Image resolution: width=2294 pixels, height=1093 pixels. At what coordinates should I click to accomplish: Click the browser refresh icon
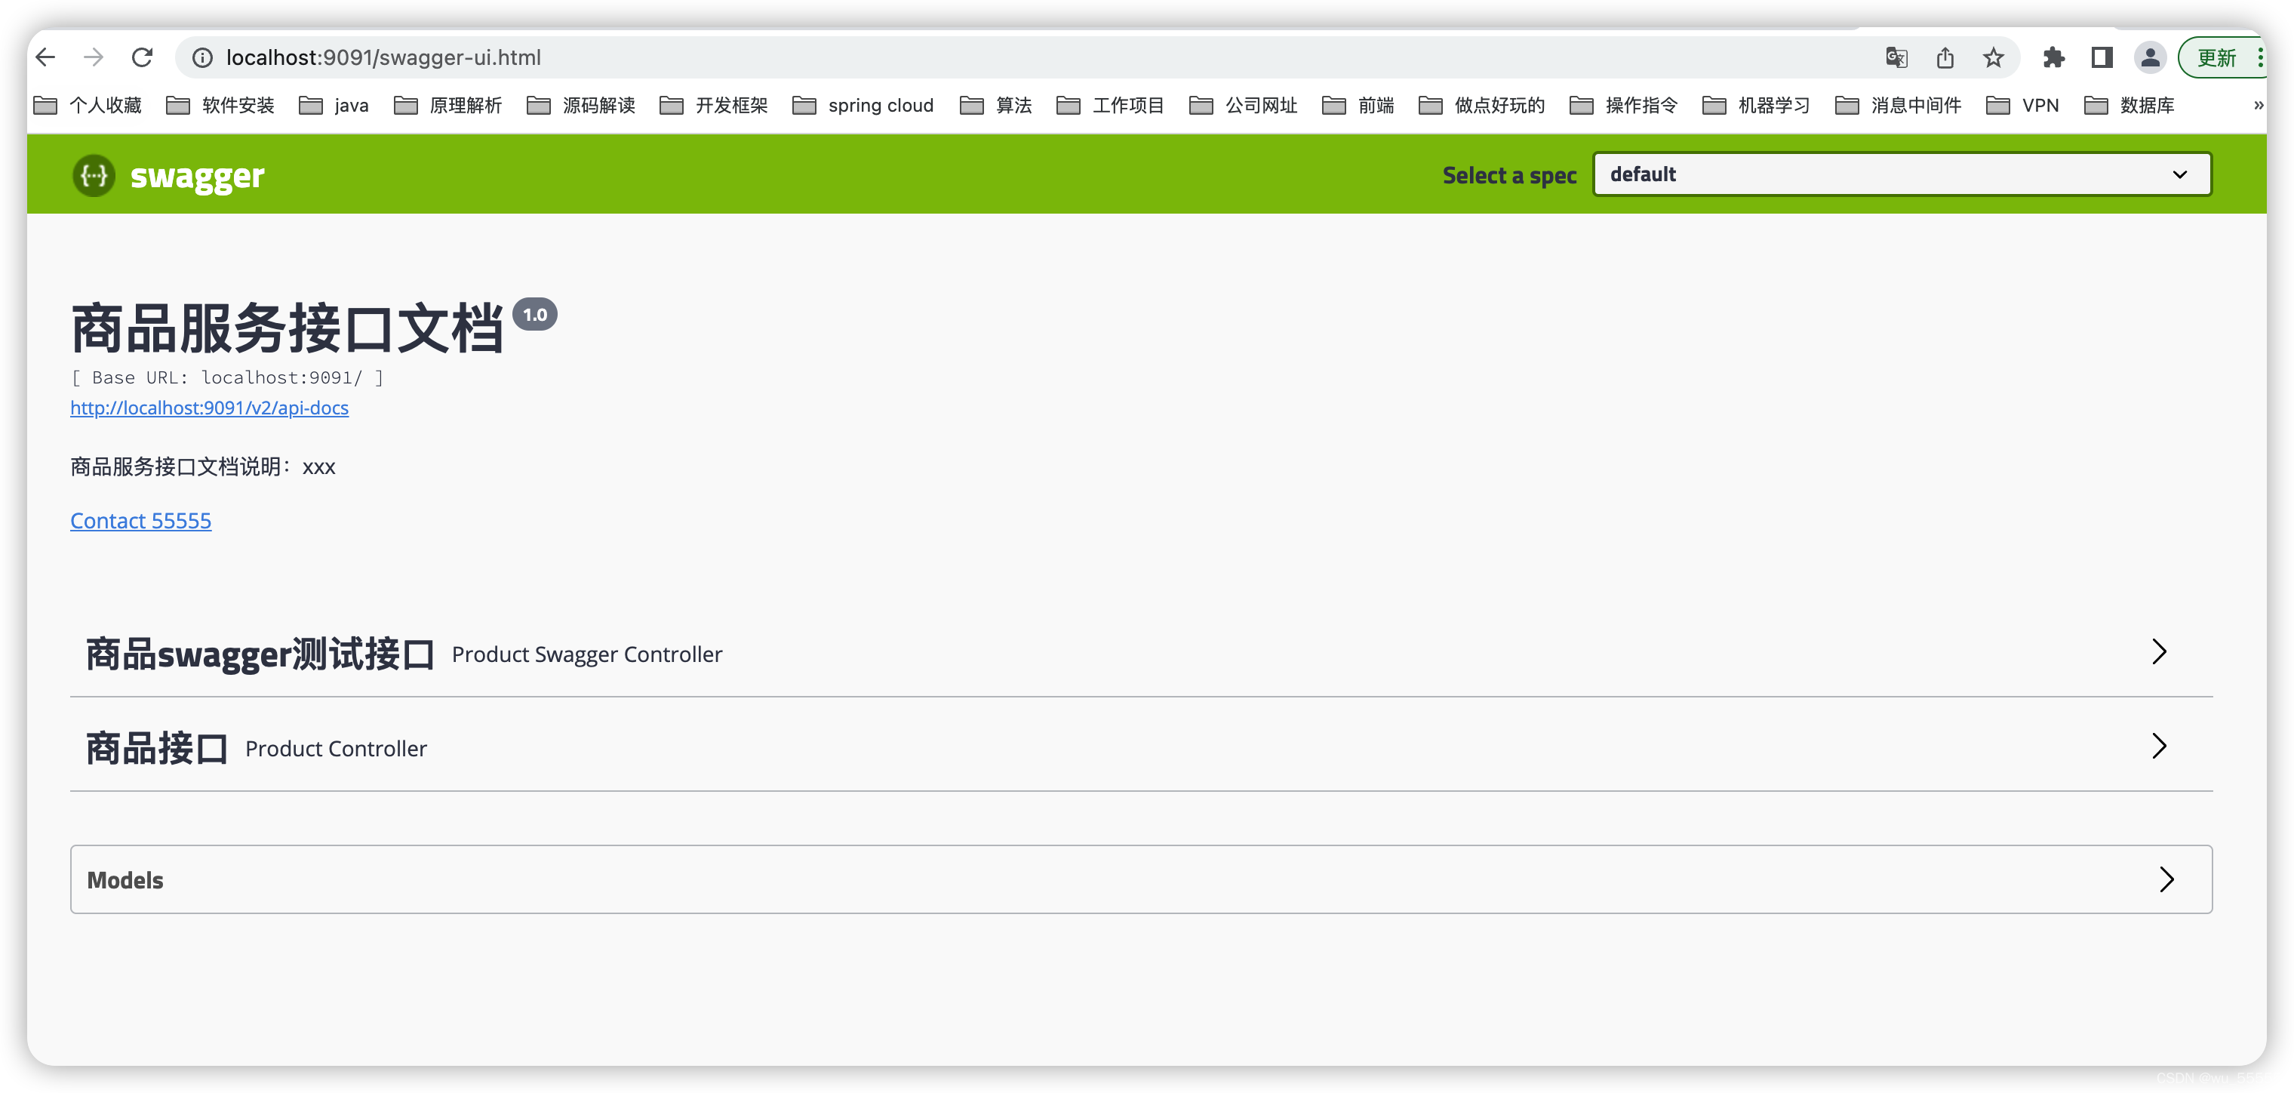[142, 57]
